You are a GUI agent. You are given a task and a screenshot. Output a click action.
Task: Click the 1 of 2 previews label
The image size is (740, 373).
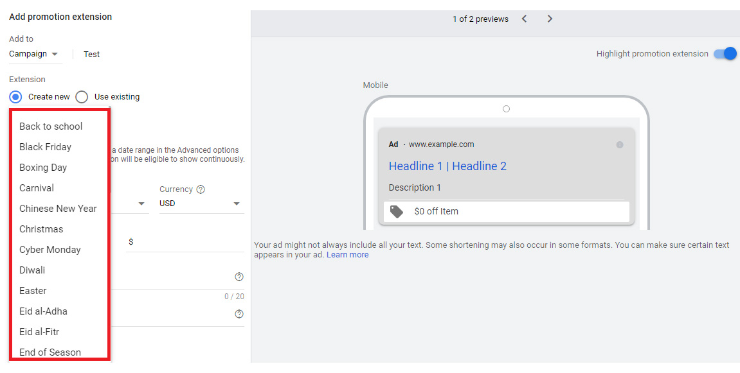[480, 19]
